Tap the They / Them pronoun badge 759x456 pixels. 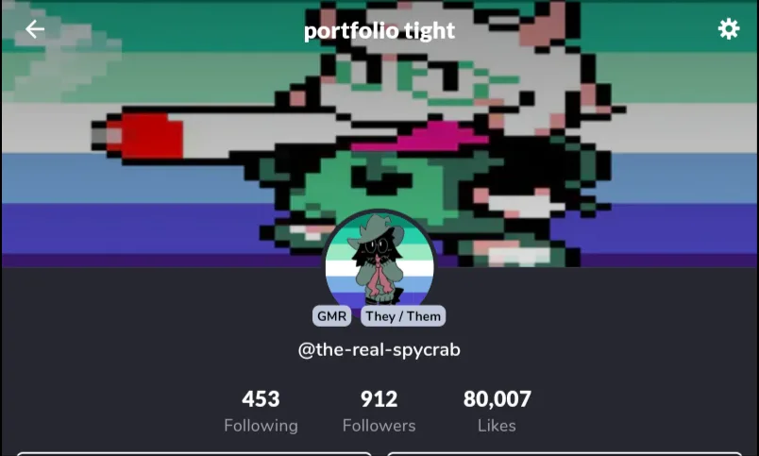coord(403,316)
